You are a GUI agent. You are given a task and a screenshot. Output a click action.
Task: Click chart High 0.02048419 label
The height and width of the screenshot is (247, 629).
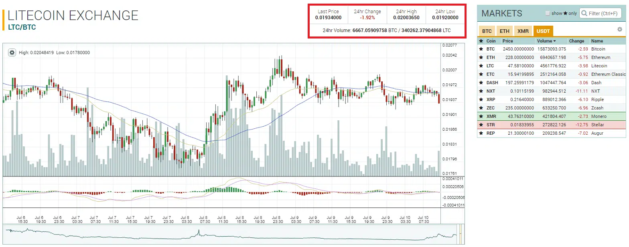tap(36, 53)
